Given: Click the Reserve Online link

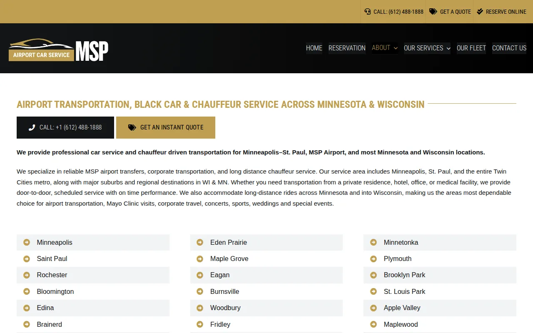Looking at the screenshot, I should click(x=501, y=12).
